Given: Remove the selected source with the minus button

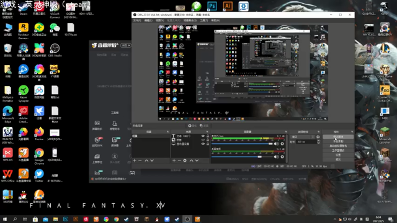Looking at the screenshot, I should tap(179, 160).
